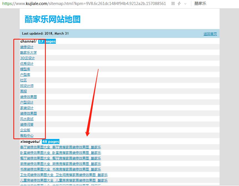Screen dimensions: 239x186
Task: Click the 17 pages badge
Action: click(47, 41)
